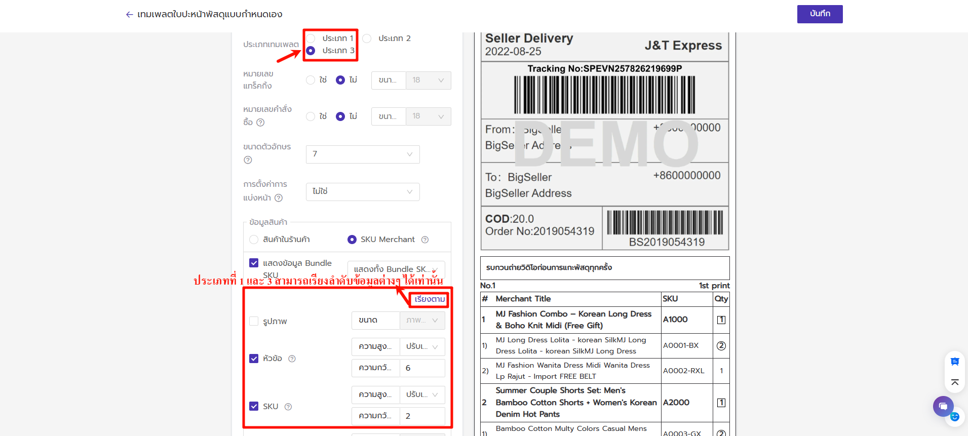Click help icon under font size label
This screenshot has width=968, height=436.
[248, 160]
